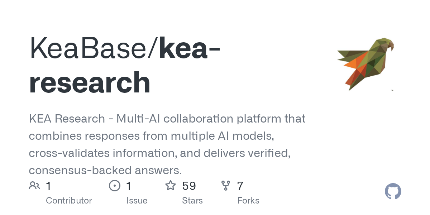Click the contributor count 1
430x215 pixels.
click(49, 186)
